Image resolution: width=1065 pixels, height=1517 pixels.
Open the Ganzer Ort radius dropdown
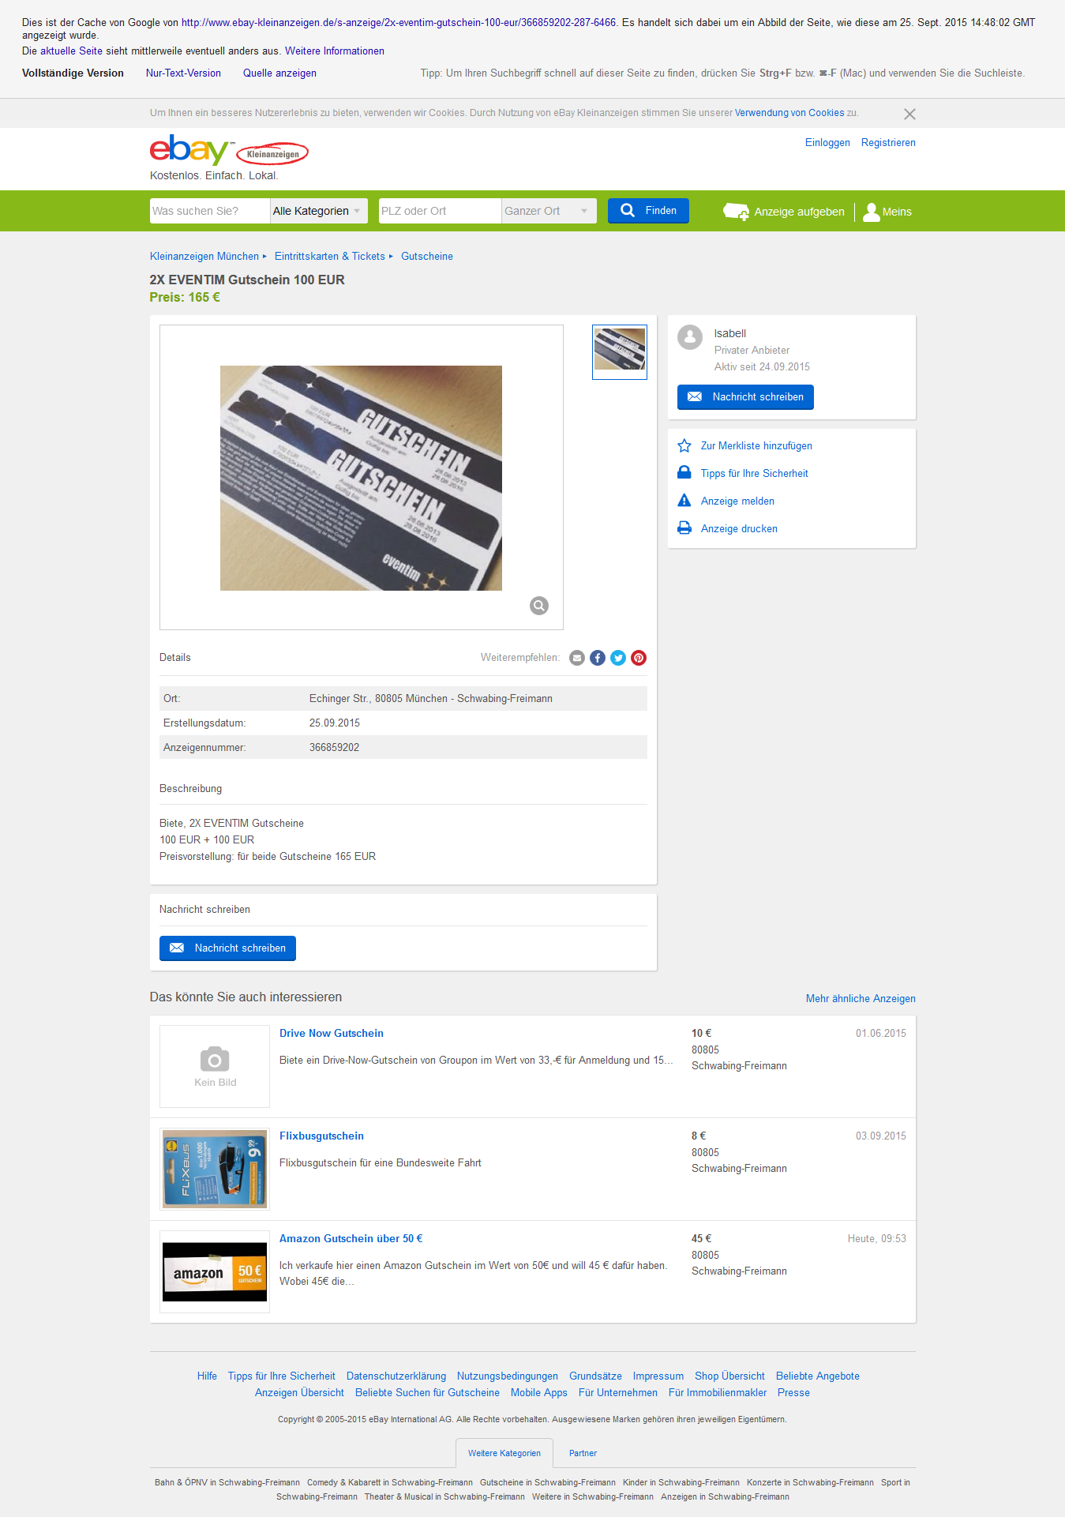pos(549,211)
